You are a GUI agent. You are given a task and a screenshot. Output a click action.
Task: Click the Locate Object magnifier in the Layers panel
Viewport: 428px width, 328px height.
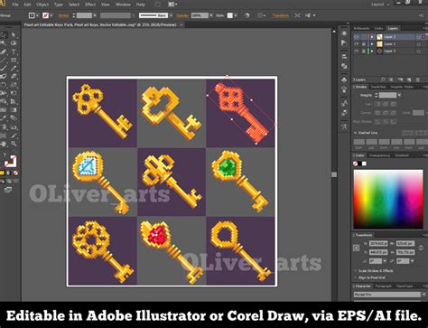pyautogui.click(x=383, y=80)
